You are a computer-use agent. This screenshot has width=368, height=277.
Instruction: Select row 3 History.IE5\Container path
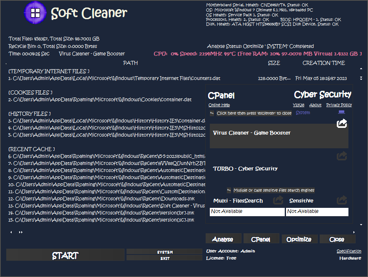[x=107, y=121]
